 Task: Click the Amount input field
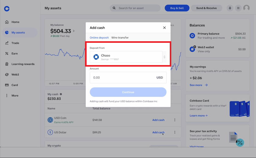(x=128, y=78)
